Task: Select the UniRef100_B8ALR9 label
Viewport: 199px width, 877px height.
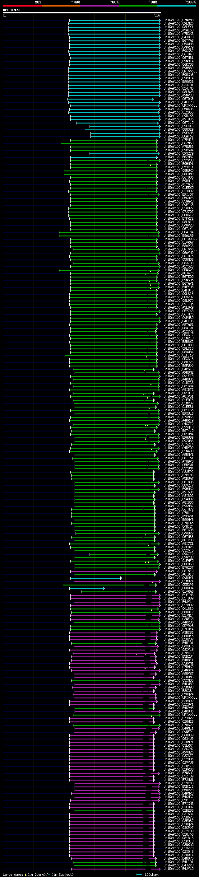Action: point(178,236)
